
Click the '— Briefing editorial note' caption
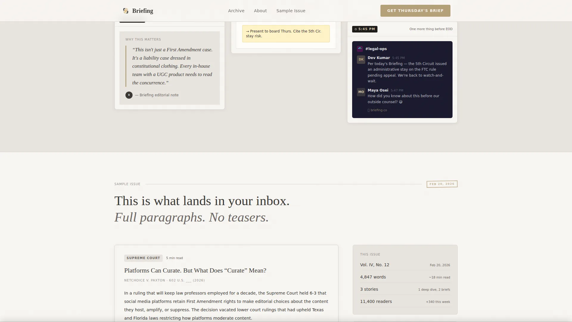[x=157, y=95]
